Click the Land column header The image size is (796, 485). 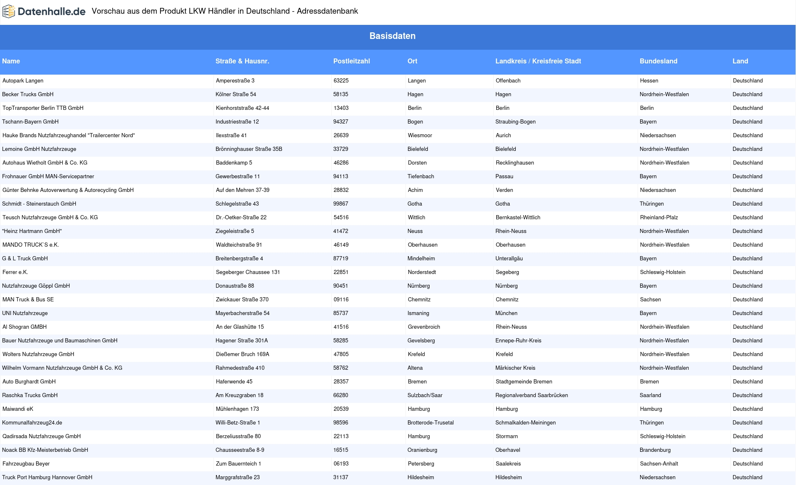[740, 61]
